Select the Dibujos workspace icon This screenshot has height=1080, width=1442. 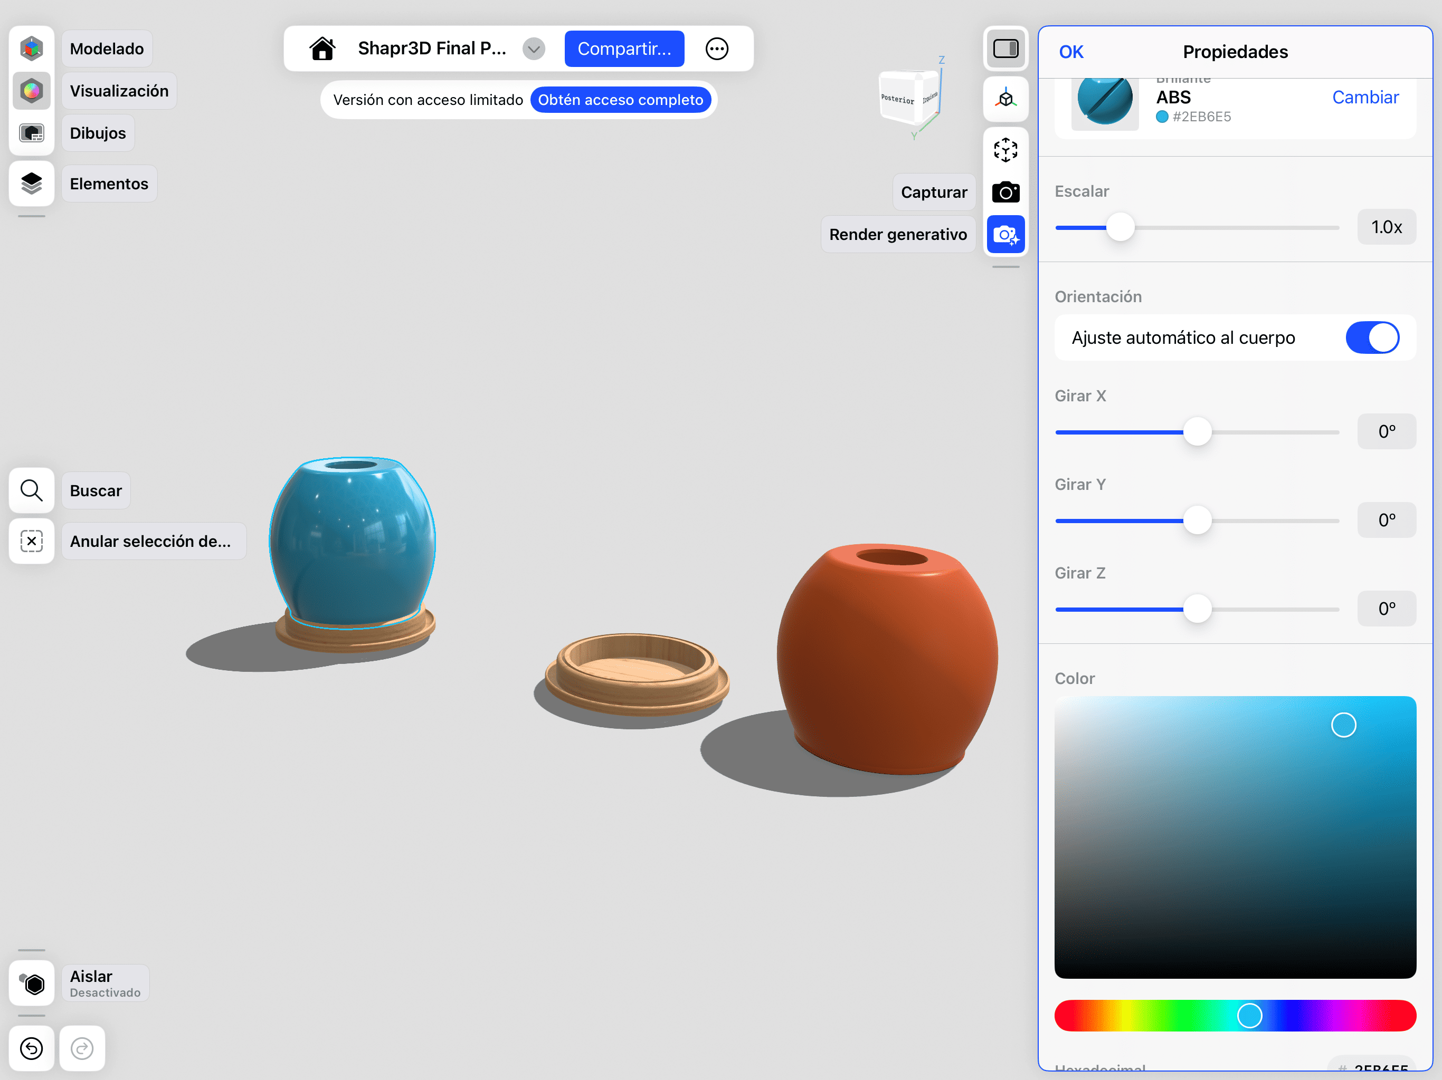coord(31,133)
